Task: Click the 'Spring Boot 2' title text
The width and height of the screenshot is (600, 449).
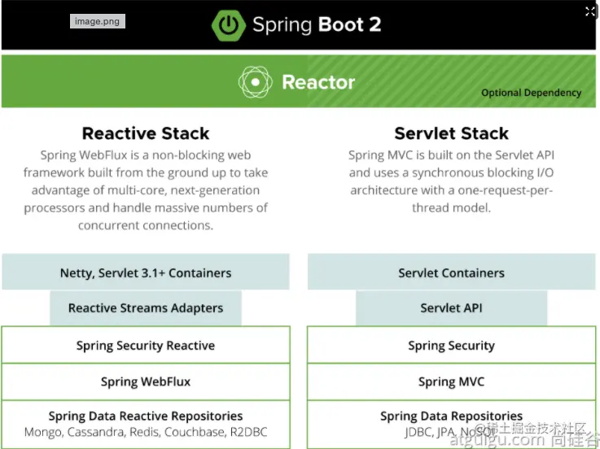Action: (x=317, y=25)
